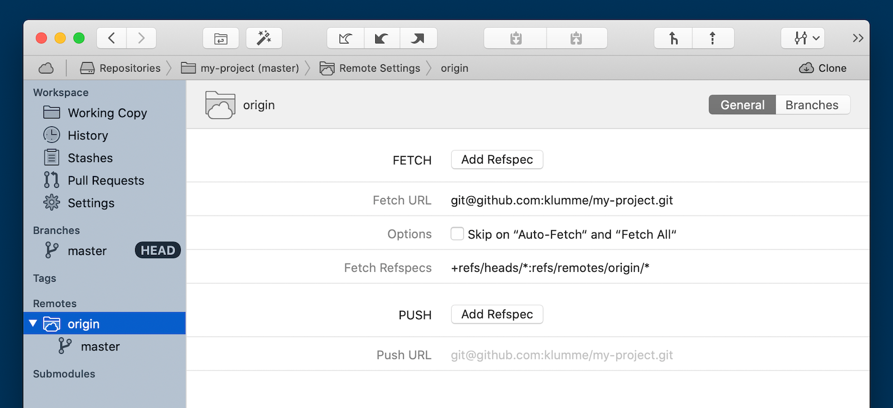Select the General tab

click(x=742, y=105)
